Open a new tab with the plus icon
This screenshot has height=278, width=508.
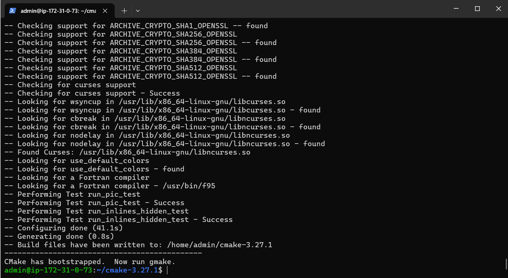click(x=124, y=11)
